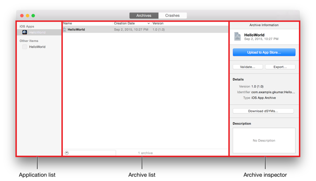Click the 1 archive status text
316x181 pixels.
(x=145, y=153)
